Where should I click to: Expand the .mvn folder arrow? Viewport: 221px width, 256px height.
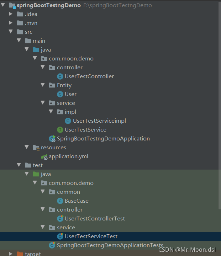click(11, 23)
